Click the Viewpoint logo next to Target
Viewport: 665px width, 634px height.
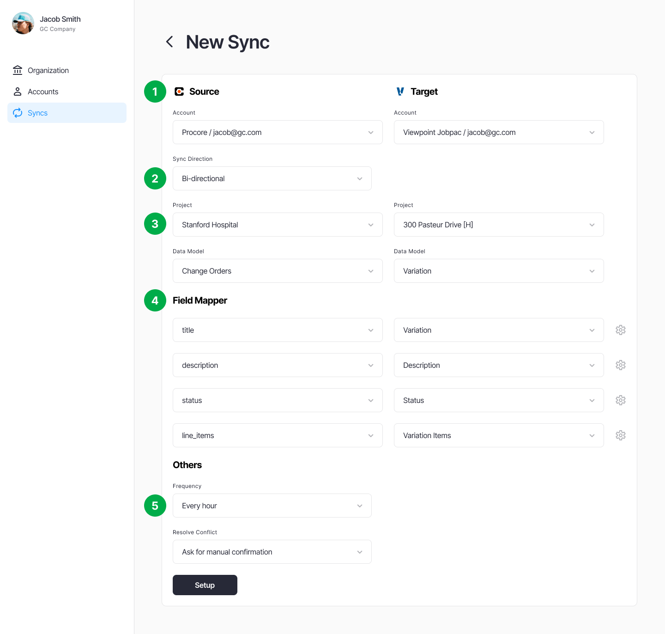[x=400, y=91]
